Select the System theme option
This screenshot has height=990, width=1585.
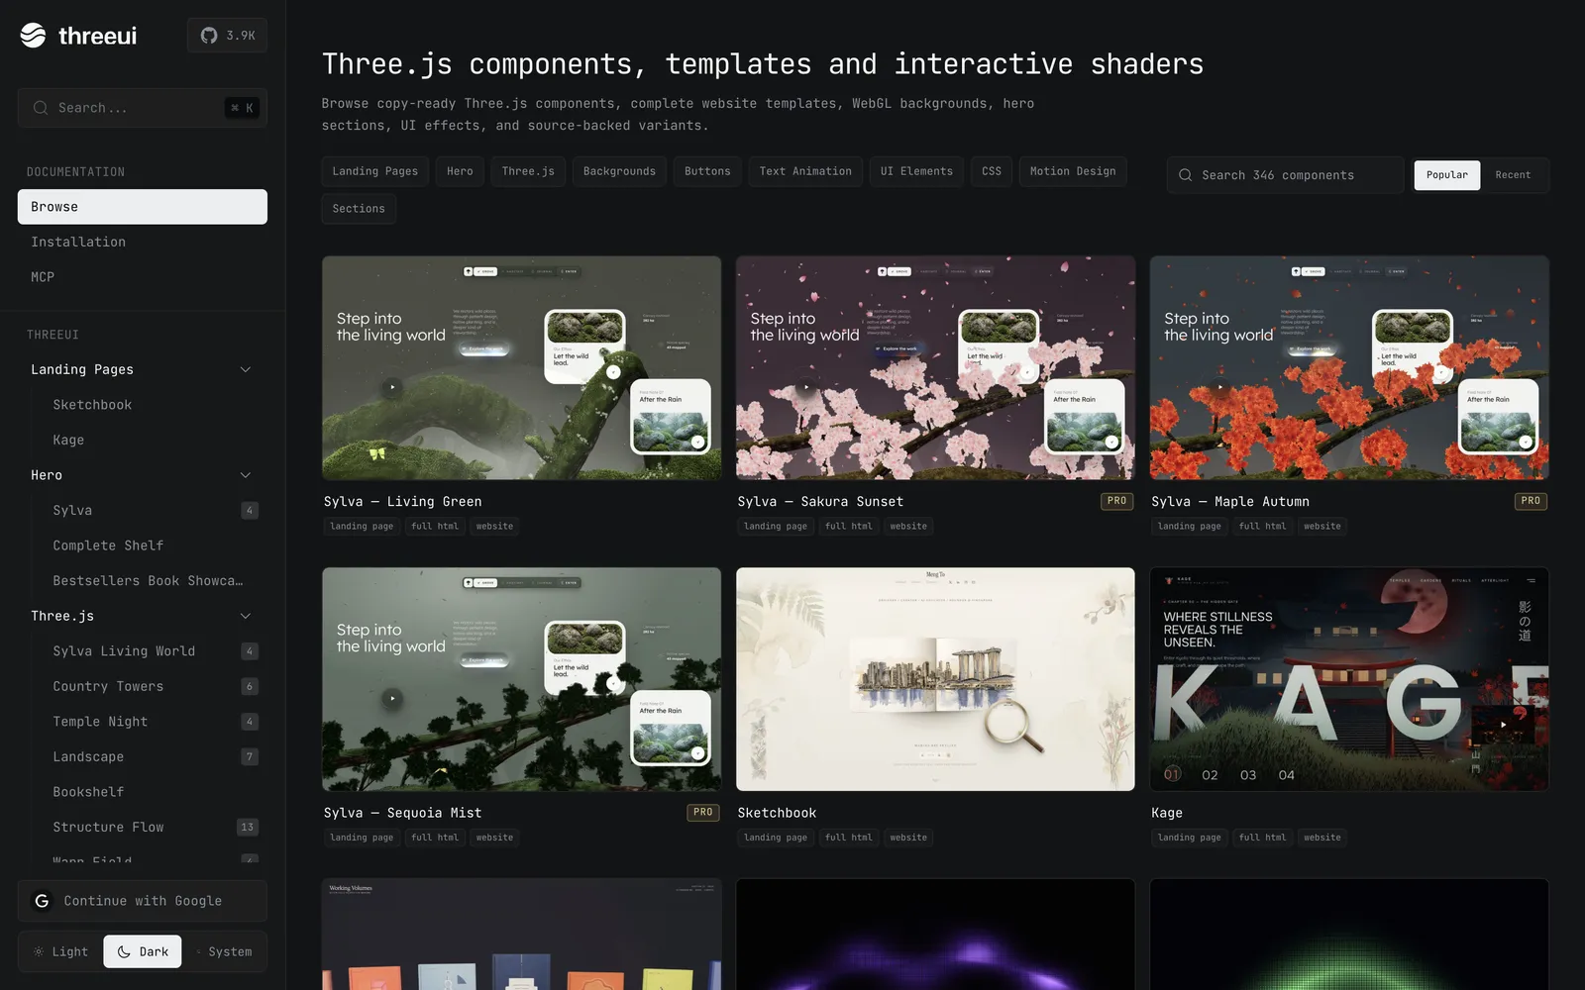pos(224,951)
